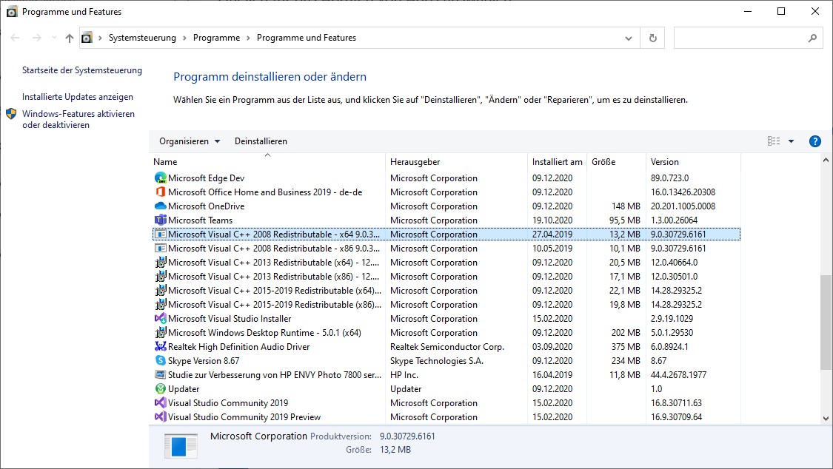This screenshot has height=469, width=833.
Task: Click the refresh button beside address bar
Action: (x=653, y=38)
